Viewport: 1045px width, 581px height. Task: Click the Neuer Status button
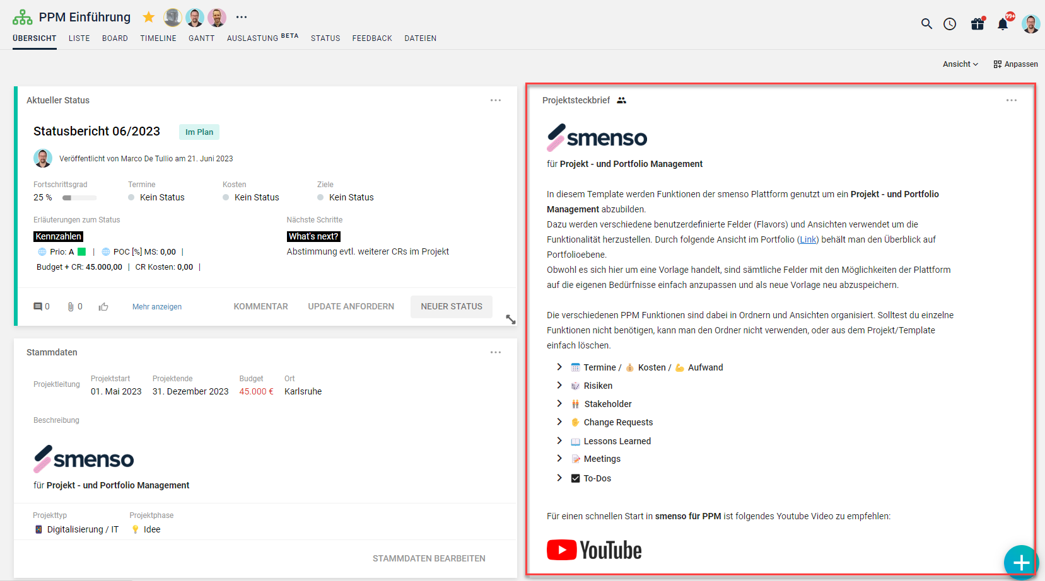(x=452, y=306)
